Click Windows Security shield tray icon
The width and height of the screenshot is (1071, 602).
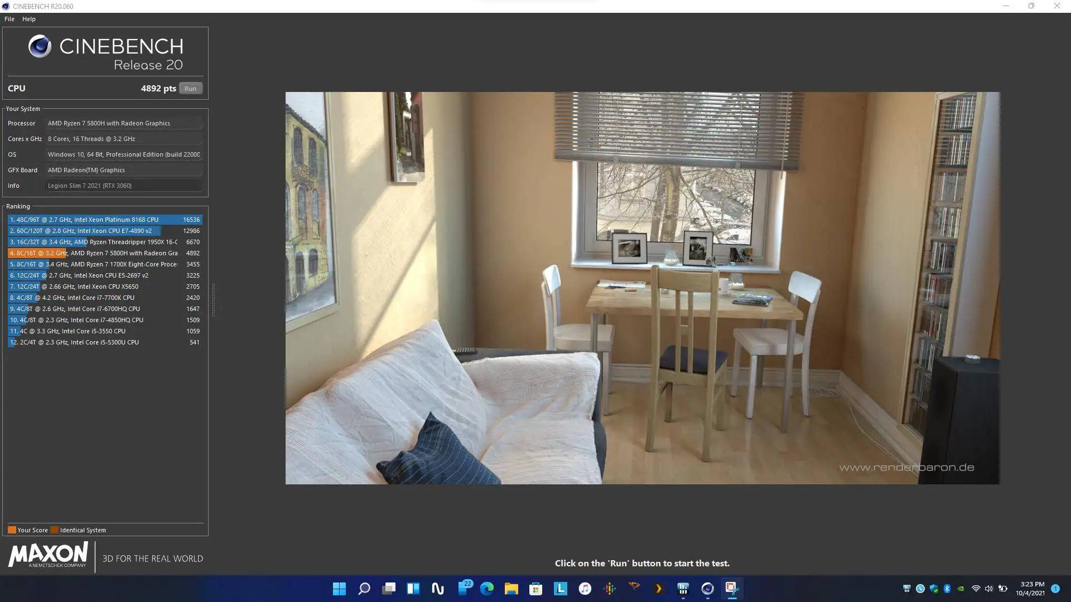933,589
